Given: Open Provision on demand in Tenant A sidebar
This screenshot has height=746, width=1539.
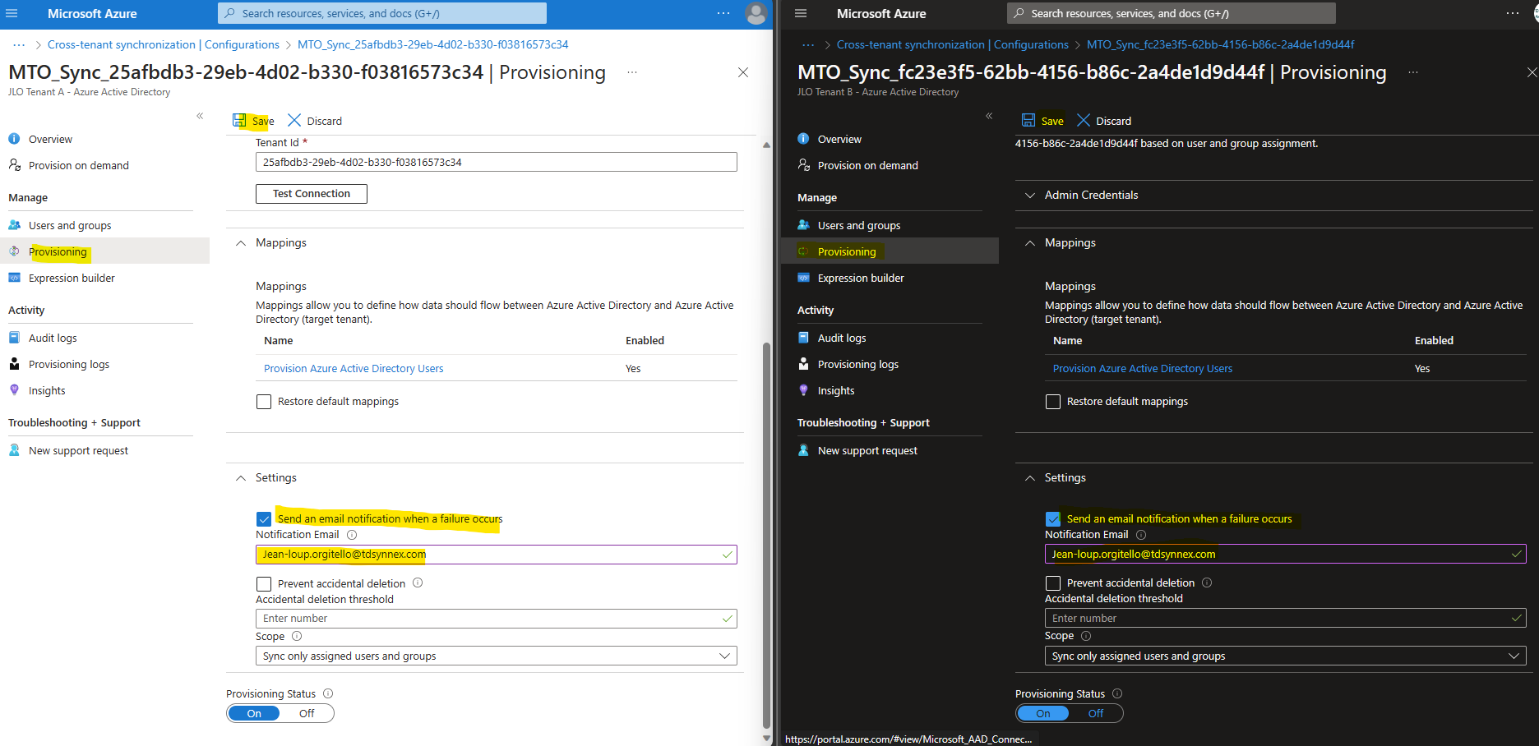Looking at the screenshot, I should 79,165.
